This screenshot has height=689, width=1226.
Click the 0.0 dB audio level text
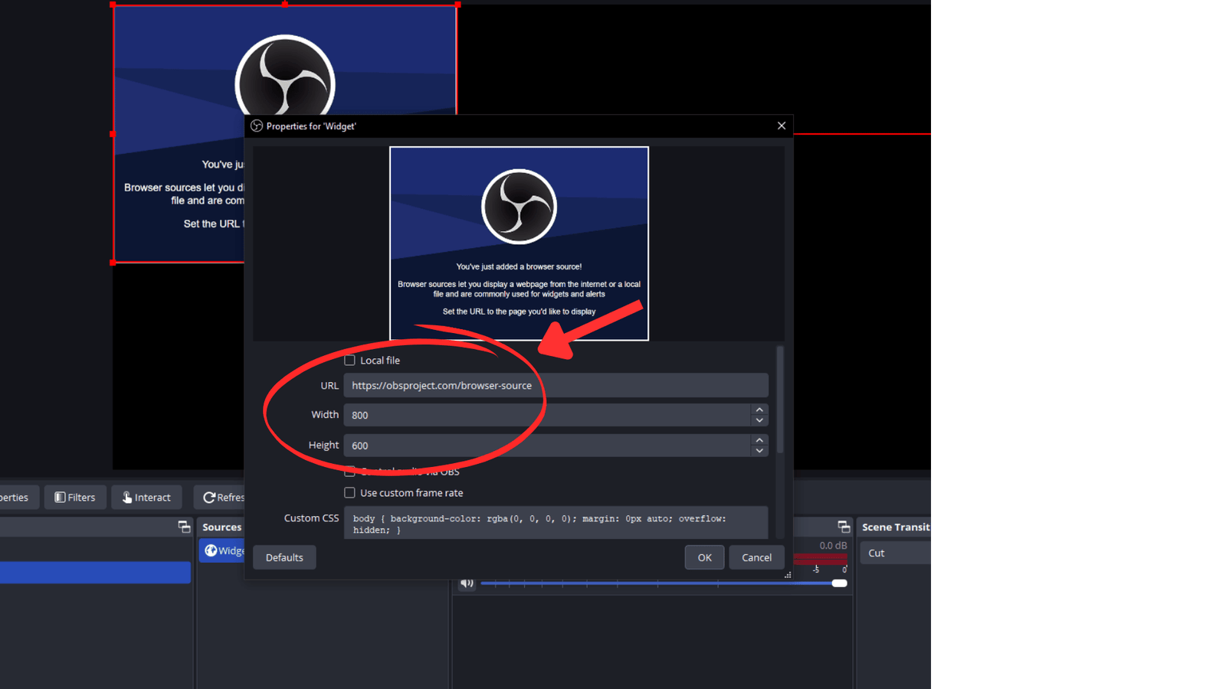tap(833, 546)
